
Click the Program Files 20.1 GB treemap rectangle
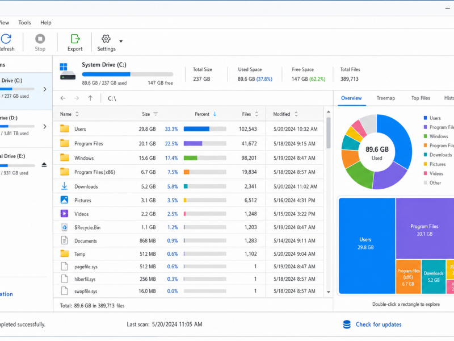tap(424, 228)
